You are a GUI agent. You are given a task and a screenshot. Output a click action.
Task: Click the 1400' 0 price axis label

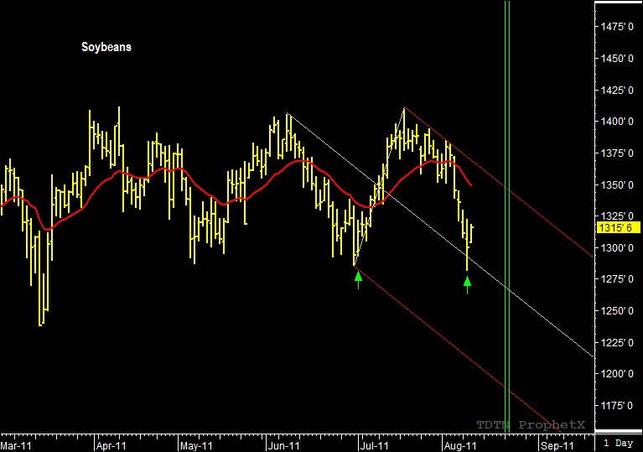(617, 122)
